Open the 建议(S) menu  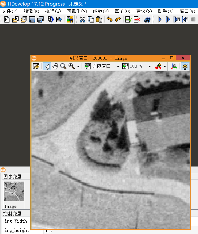144,11
